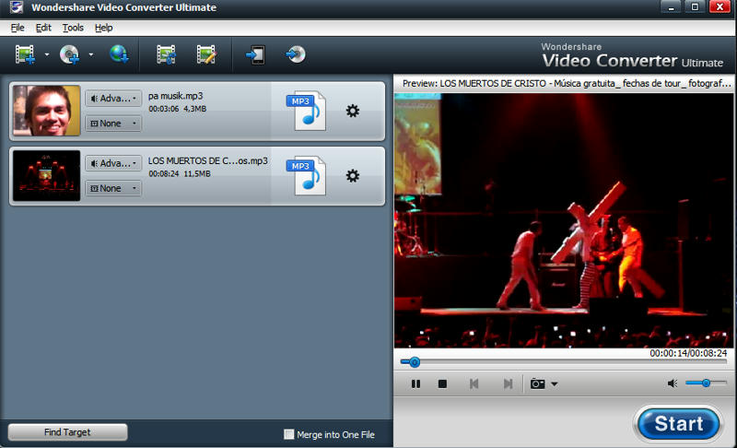Open settings gear for LOS MUERTOS item
This screenshot has width=737, height=448.
pos(353,176)
